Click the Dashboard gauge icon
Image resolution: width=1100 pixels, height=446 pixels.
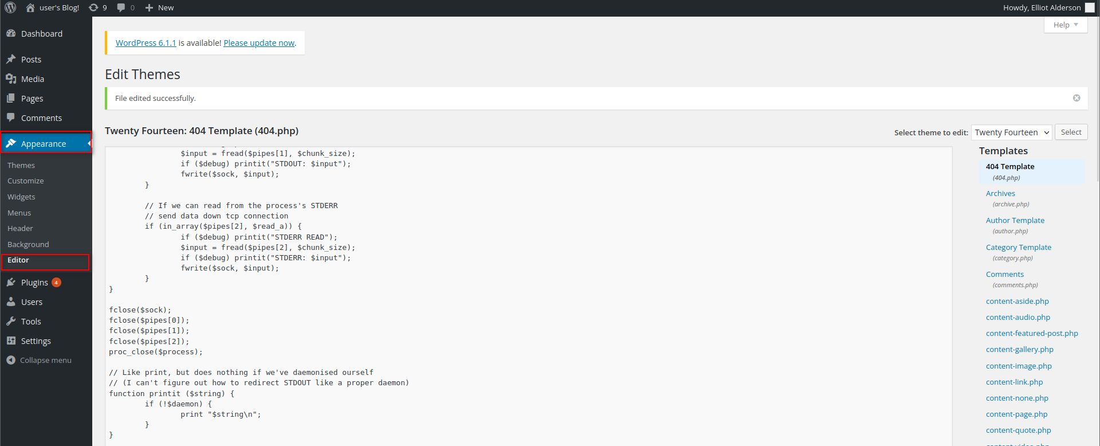[x=11, y=34]
